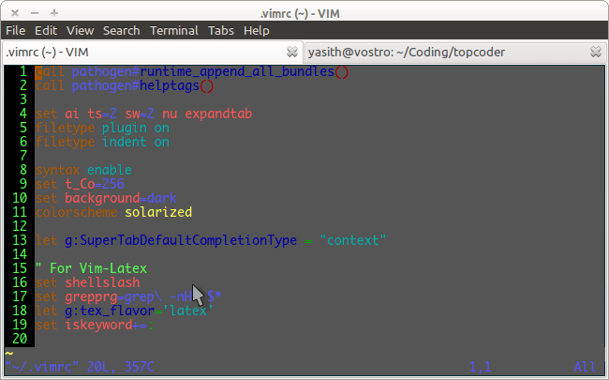Viewport: 609px width, 380px height.
Task: Click line number 20 in the gutter
Action: pos(21,339)
